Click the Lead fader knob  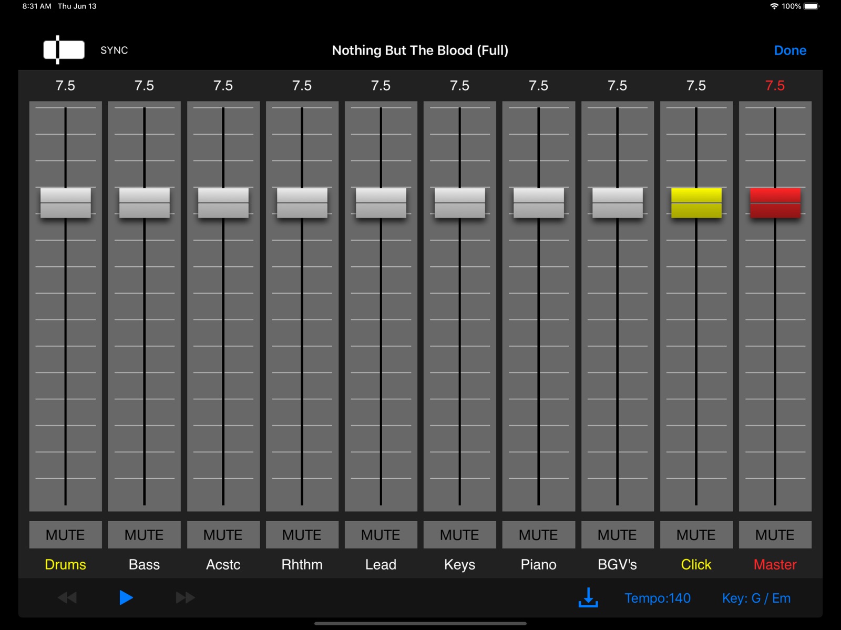point(381,203)
